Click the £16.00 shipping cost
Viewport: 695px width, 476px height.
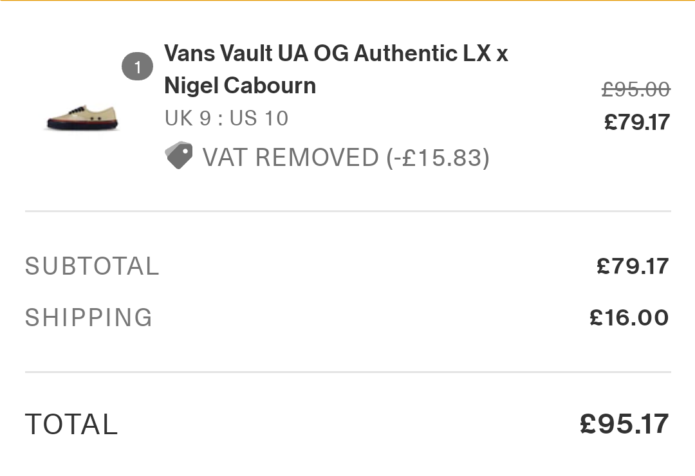pyautogui.click(x=629, y=318)
